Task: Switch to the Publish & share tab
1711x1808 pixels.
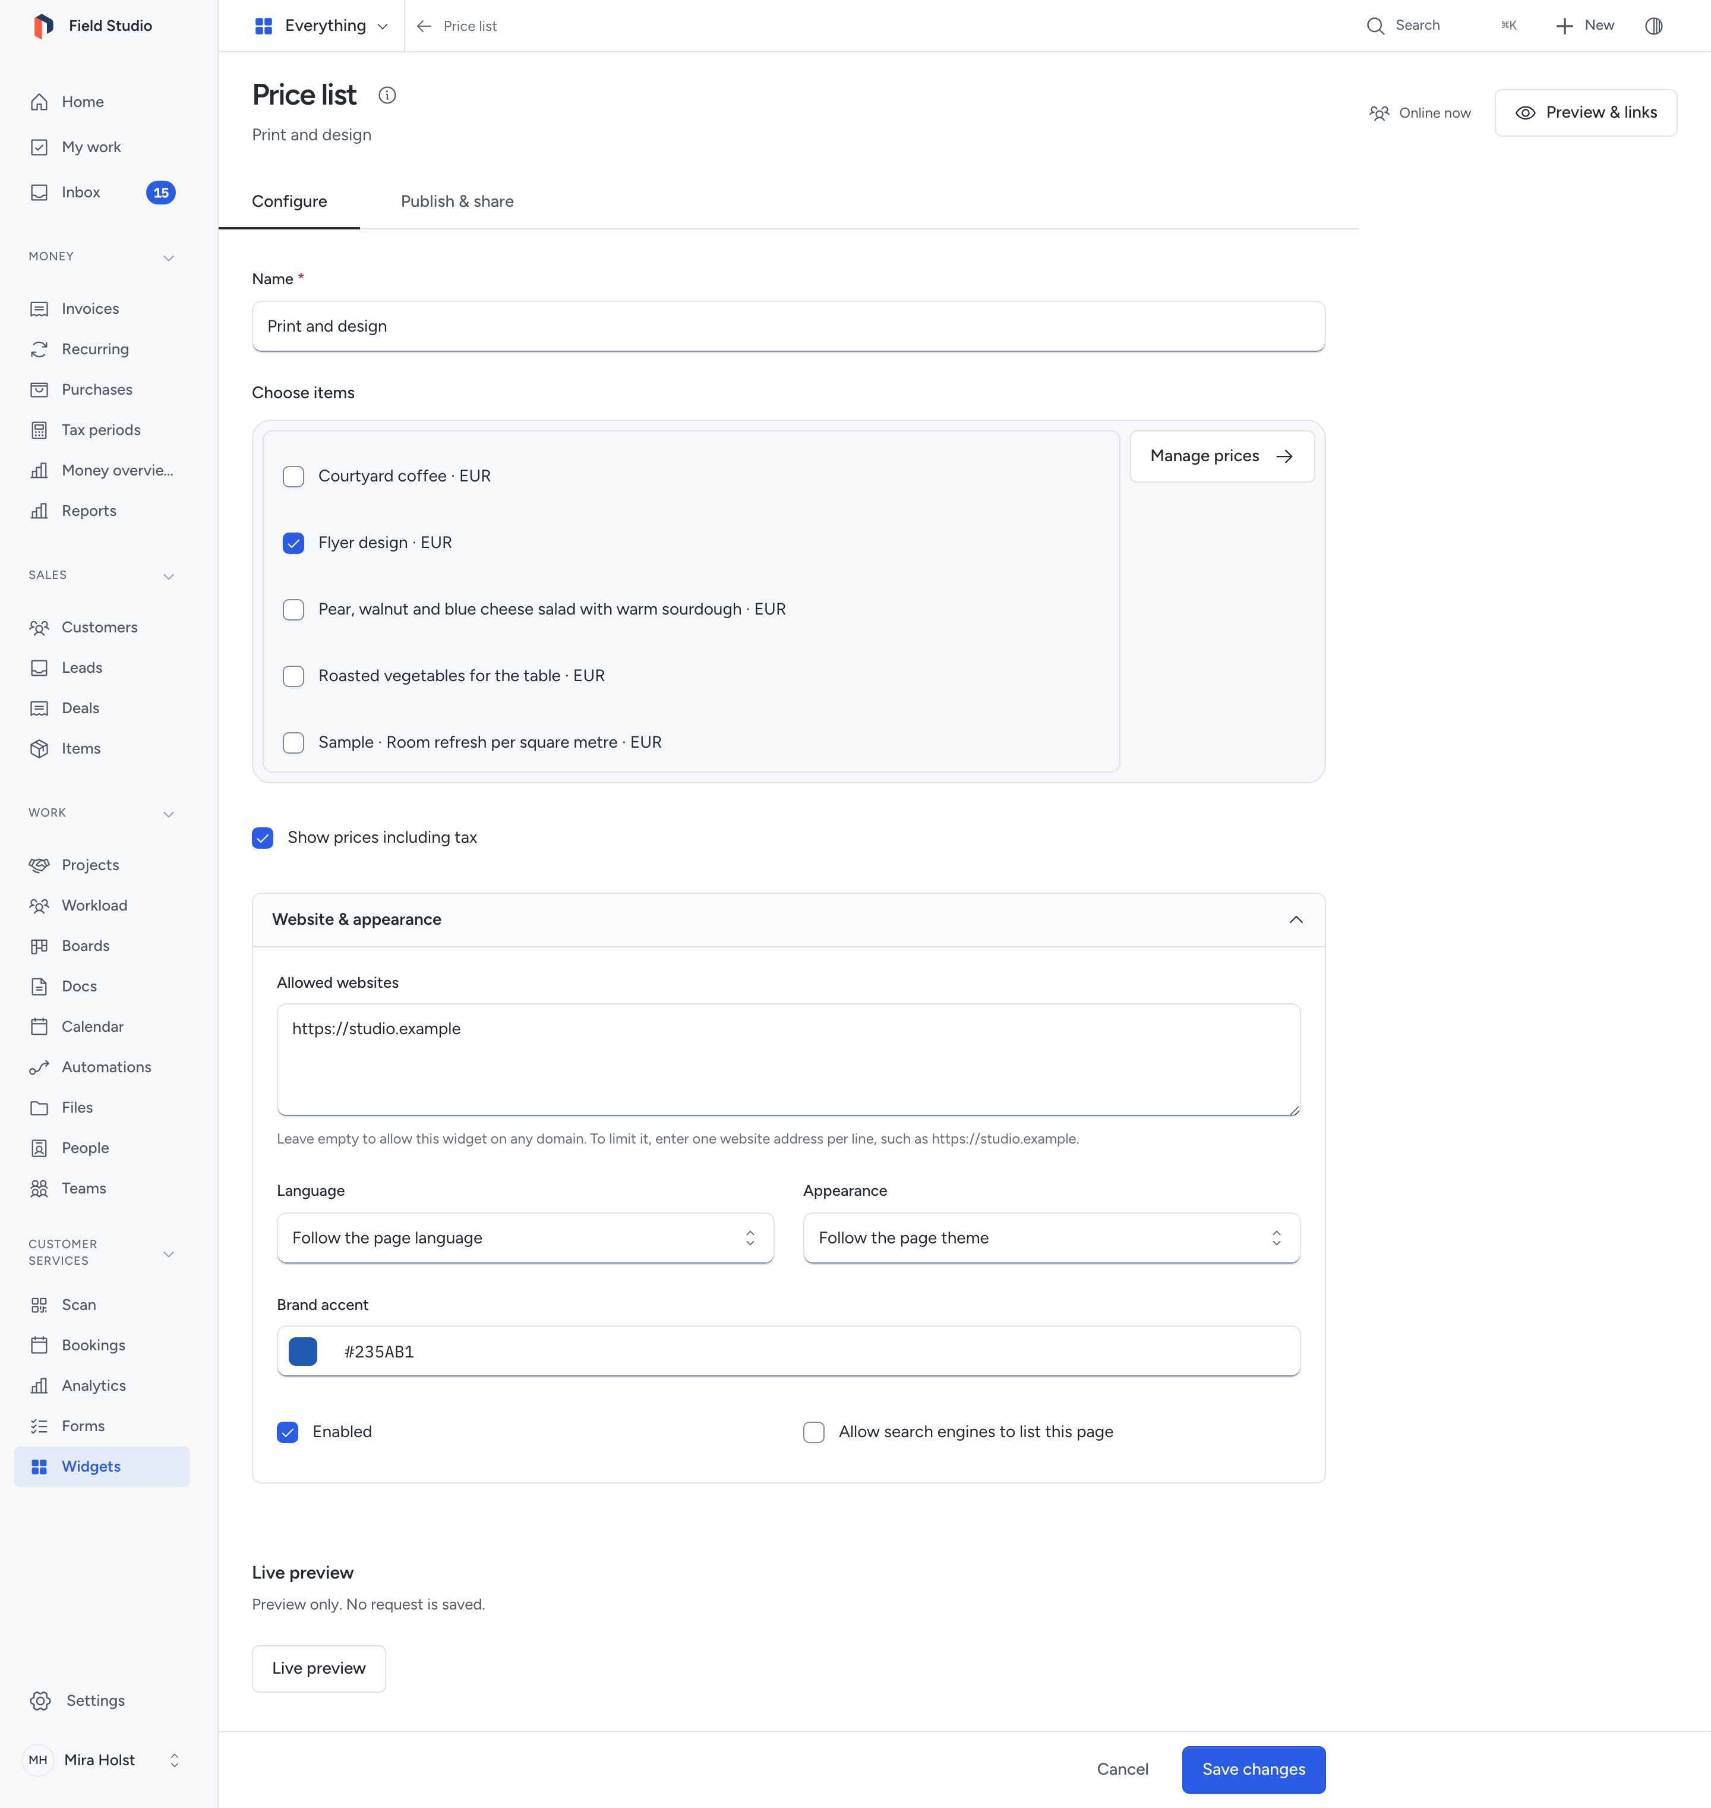Action: 457,201
